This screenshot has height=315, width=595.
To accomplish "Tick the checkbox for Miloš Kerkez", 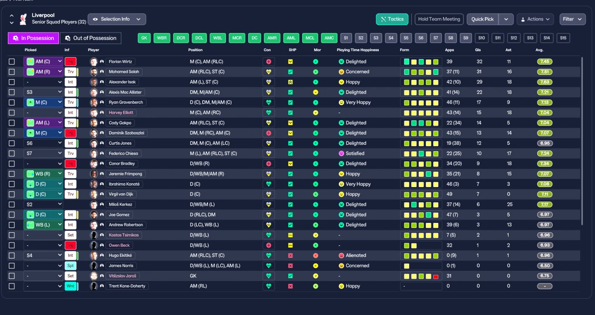I will pos(12,204).
